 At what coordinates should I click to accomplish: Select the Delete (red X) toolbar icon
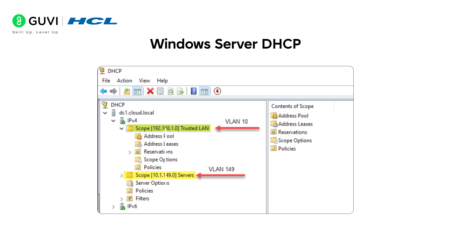pos(150,91)
